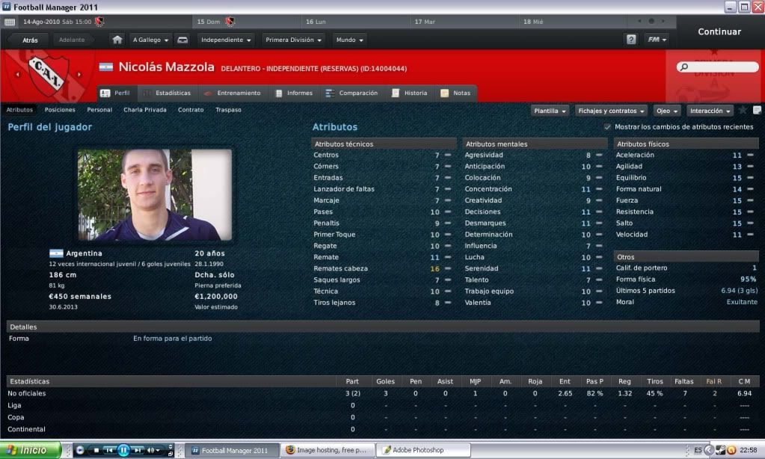Click the club badge next to 14-Ago-2010

(x=99, y=22)
